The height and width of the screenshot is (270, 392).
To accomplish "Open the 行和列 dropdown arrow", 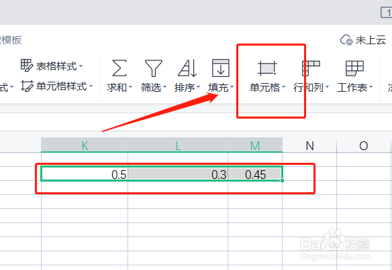I will click(x=327, y=88).
